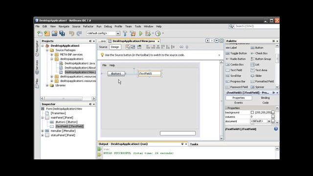The height and width of the screenshot is (176, 313).
Task: Open the columns property editor button
Action: click(273, 117)
